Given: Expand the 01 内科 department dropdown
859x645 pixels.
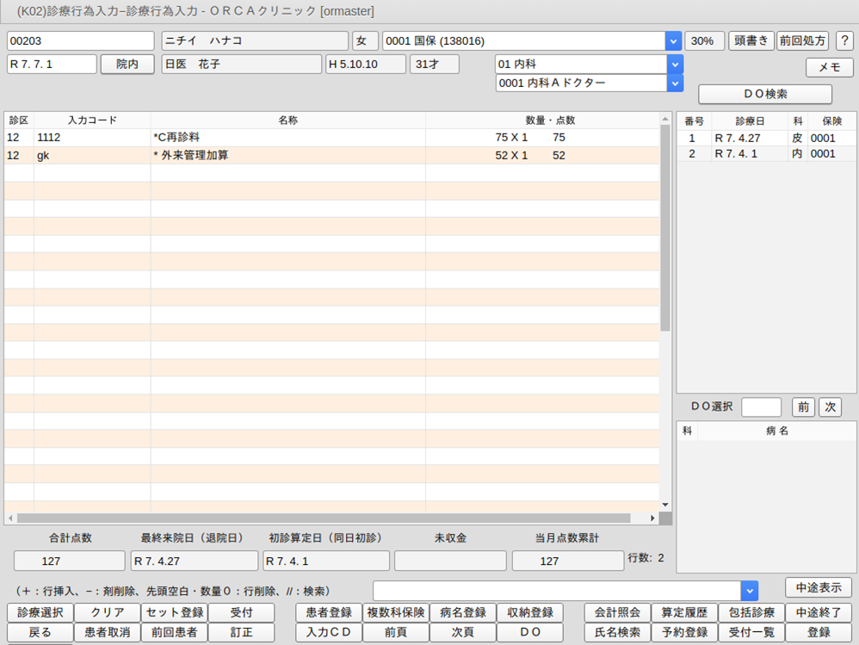Looking at the screenshot, I should (x=675, y=65).
